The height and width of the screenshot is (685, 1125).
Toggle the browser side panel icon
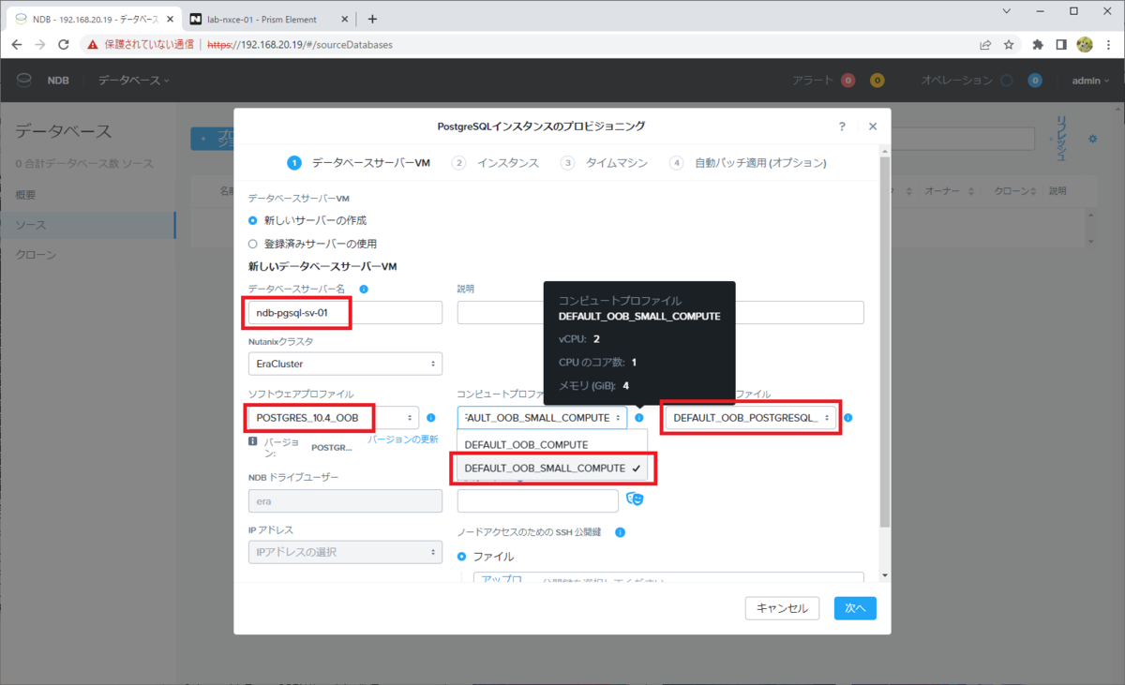click(x=1061, y=44)
